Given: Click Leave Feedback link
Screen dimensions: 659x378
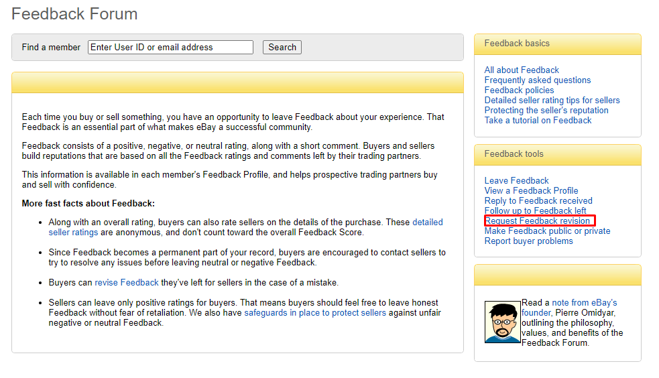Looking at the screenshot, I should 516,180.
